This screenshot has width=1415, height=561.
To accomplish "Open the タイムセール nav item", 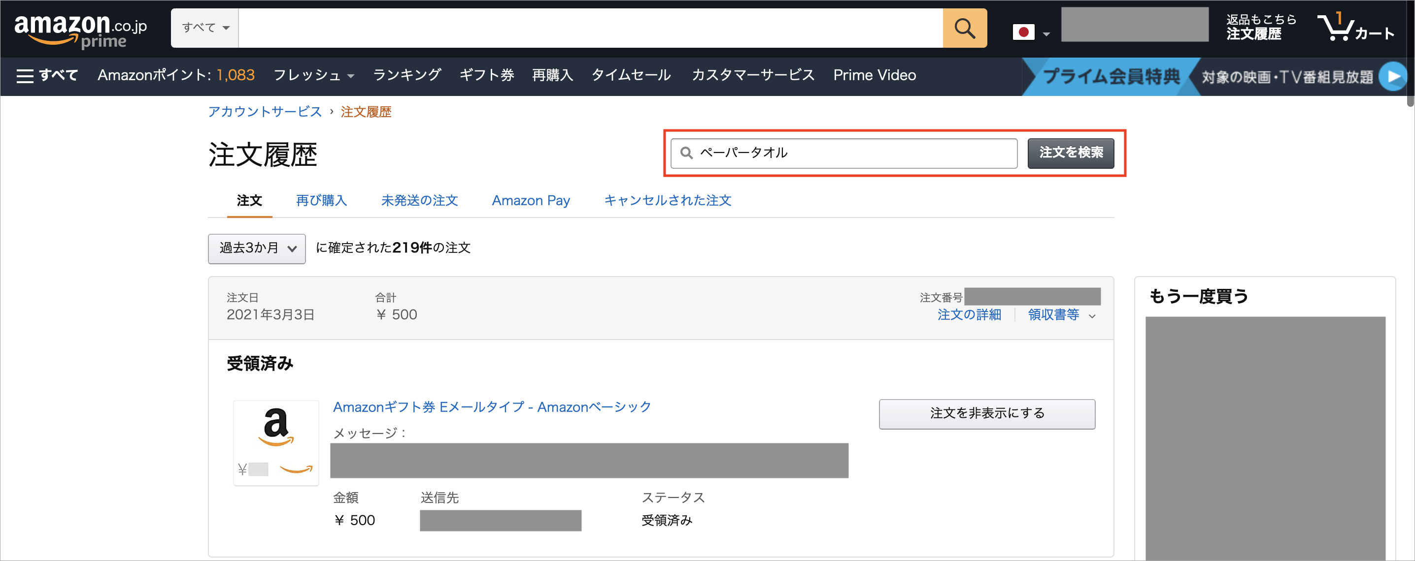I will (x=631, y=76).
